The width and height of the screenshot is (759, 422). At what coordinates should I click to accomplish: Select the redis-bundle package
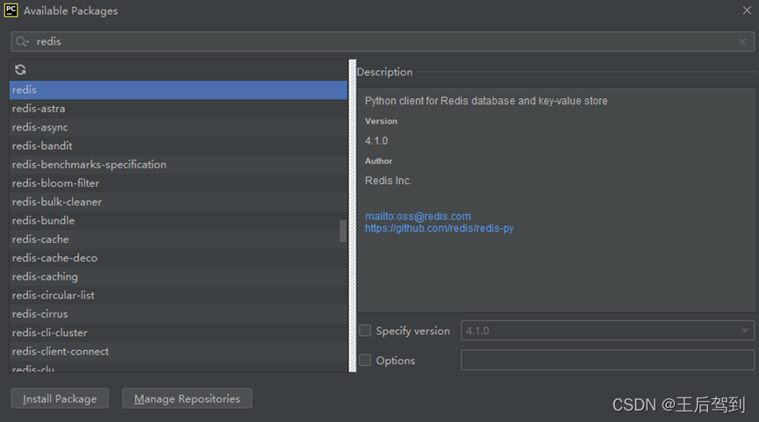coord(178,220)
